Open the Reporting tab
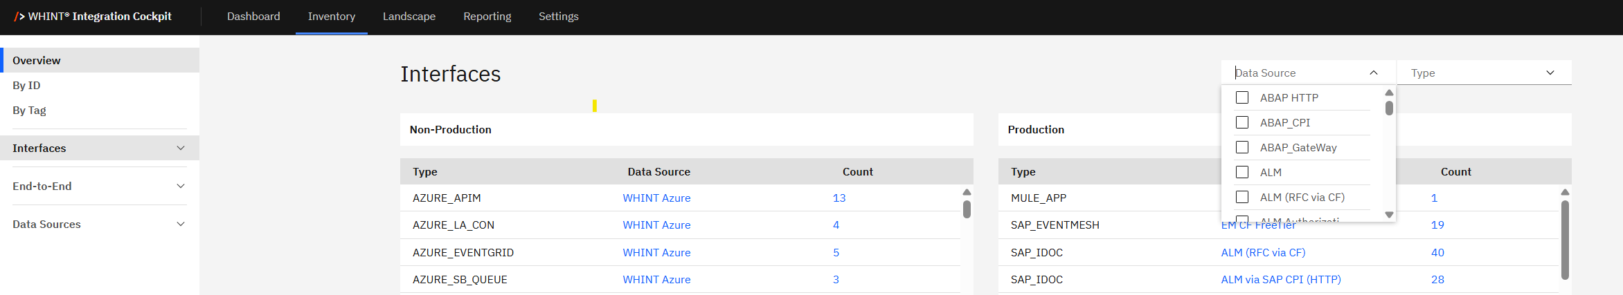Viewport: 1623px width, 295px height. point(487,17)
